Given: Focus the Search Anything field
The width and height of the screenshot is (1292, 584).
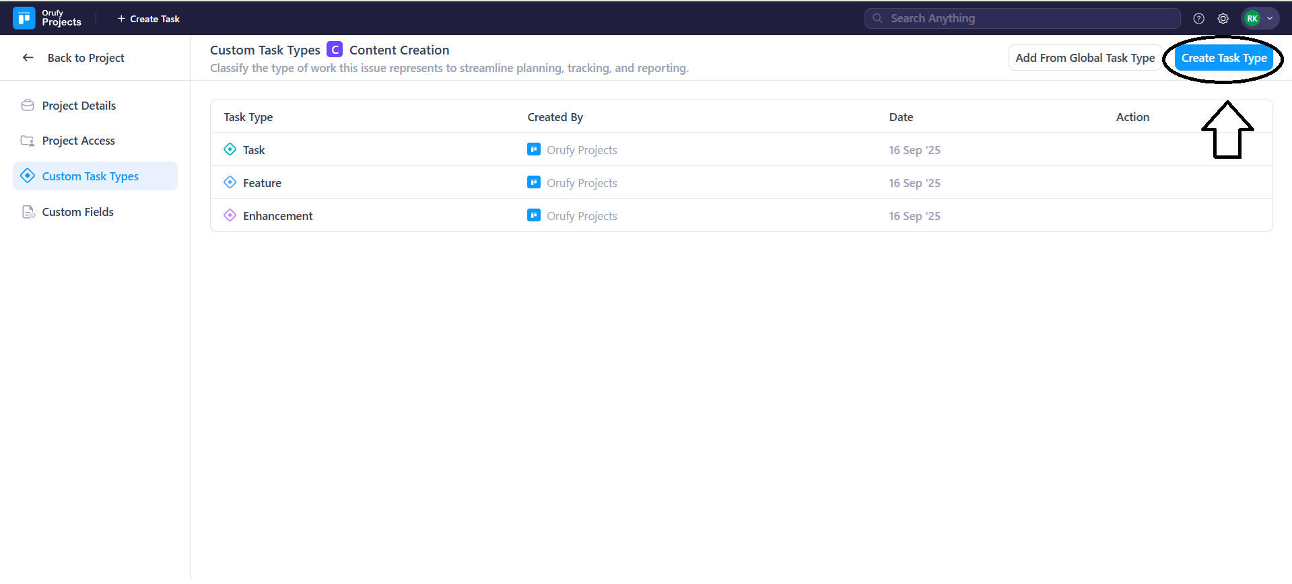Looking at the screenshot, I should [x=1023, y=18].
